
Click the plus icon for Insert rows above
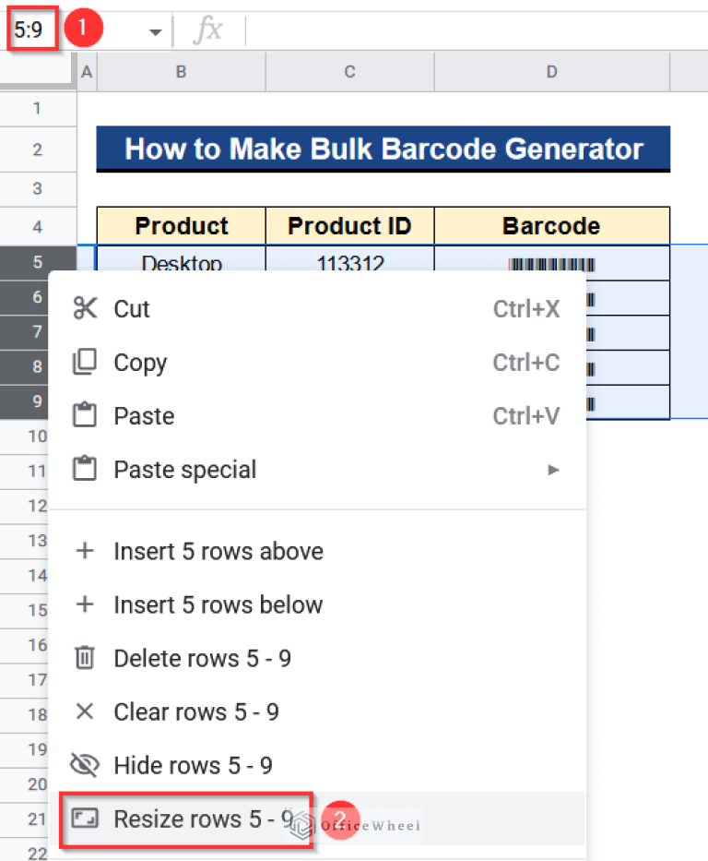point(85,551)
